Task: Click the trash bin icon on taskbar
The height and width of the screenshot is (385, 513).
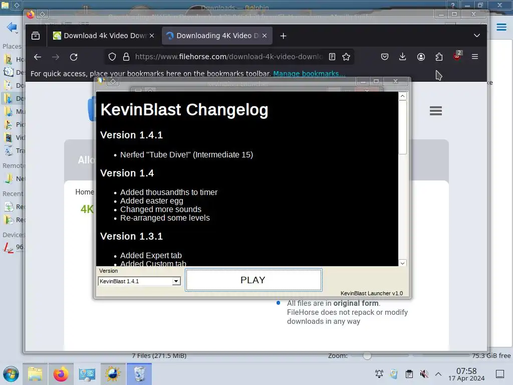Action: (139, 374)
